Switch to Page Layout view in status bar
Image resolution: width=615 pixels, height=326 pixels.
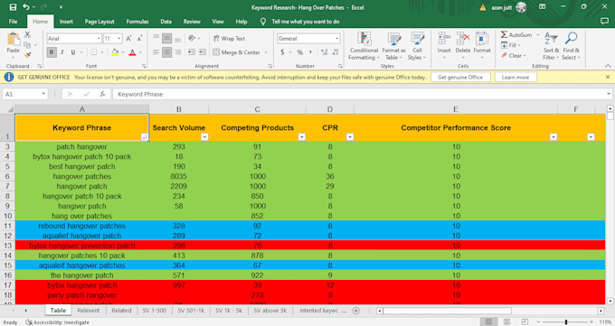point(506,321)
